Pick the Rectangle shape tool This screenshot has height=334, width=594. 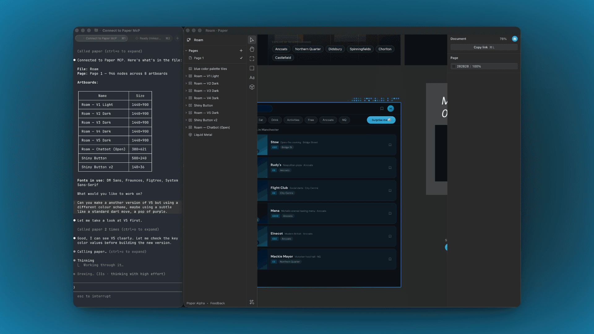click(252, 68)
